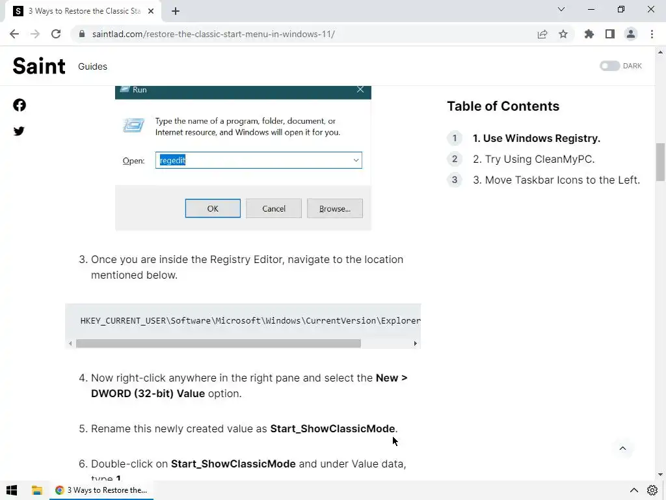Click the table of contents number 3 badge
The height and width of the screenshot is (500, 666).
pyautogui.click(x=455, y=180)
